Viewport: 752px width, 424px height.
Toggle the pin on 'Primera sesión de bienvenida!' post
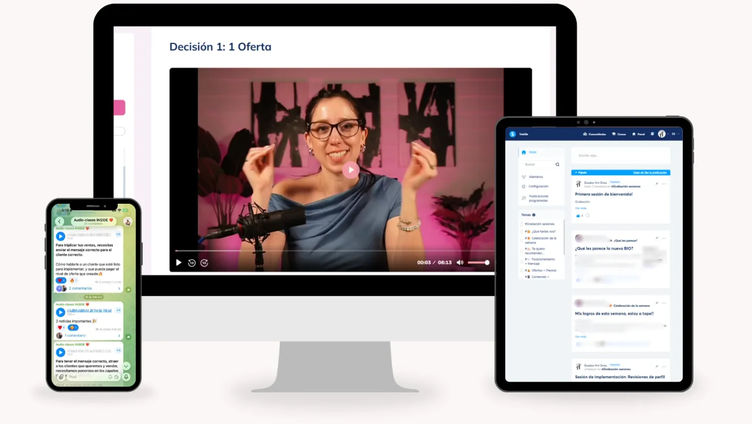tap(657, 184)
